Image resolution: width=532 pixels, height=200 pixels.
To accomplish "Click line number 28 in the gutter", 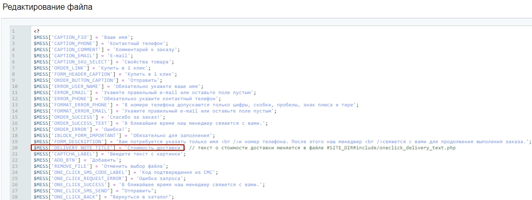I will (14, 197).
